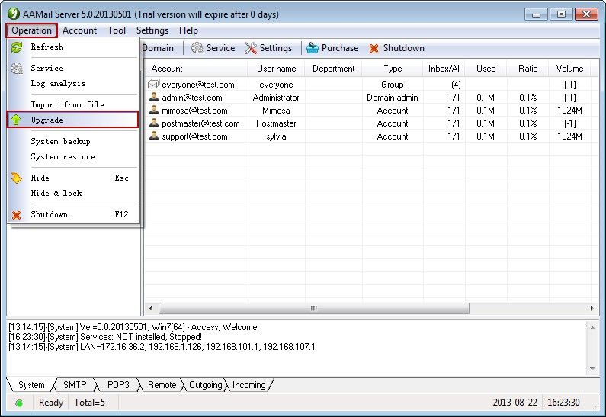Click the everyone@test.com group mail icon
The image size is (606, 417).
[153, 84]
